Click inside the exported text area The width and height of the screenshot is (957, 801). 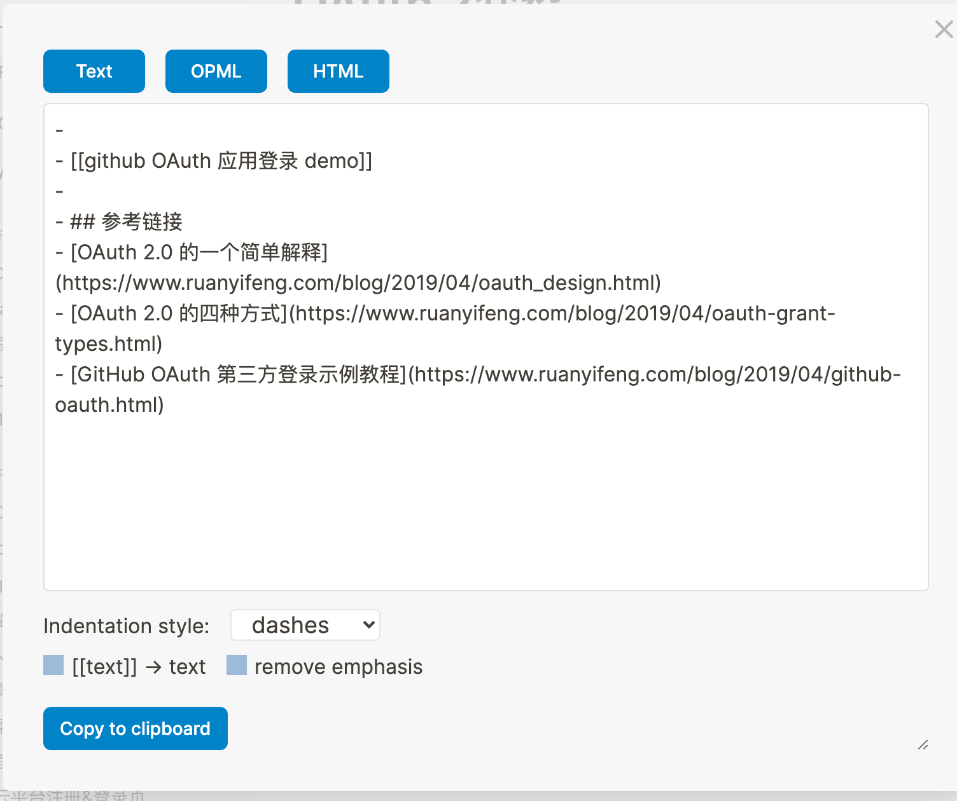coord(484,496)
